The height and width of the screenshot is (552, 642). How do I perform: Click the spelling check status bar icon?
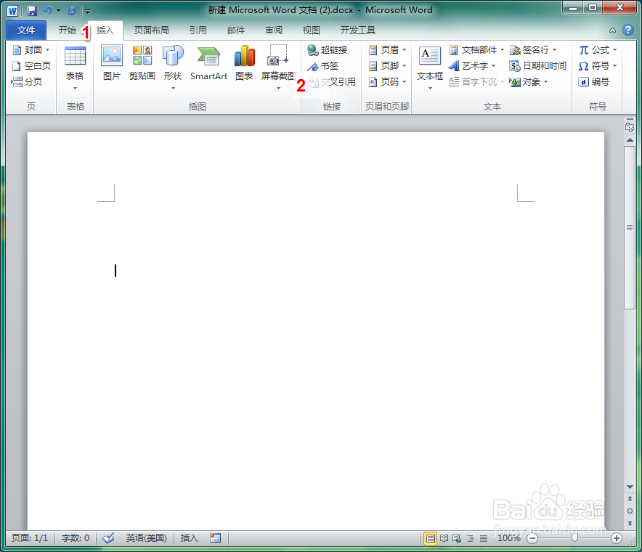(108, 537)
